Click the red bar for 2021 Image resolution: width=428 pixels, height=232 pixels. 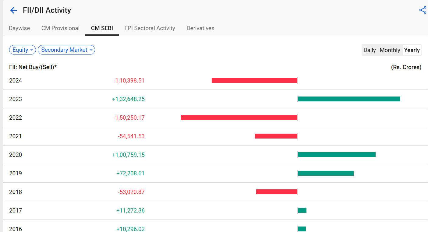coord(276,136)
